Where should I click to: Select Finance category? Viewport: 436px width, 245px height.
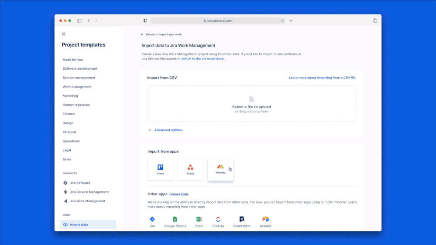click(69, 114)
